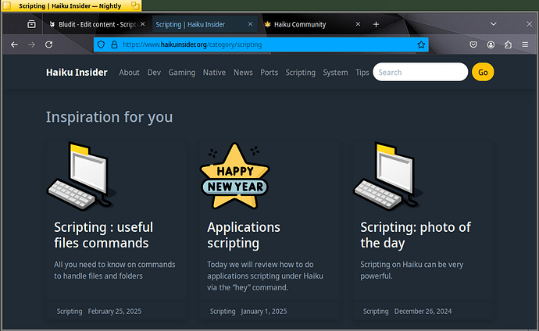
Task: Click the Haiku Community tab leaf favicon
Action: pos(267,24)
